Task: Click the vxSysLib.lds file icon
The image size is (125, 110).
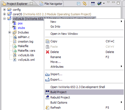Action: point(15,55)
